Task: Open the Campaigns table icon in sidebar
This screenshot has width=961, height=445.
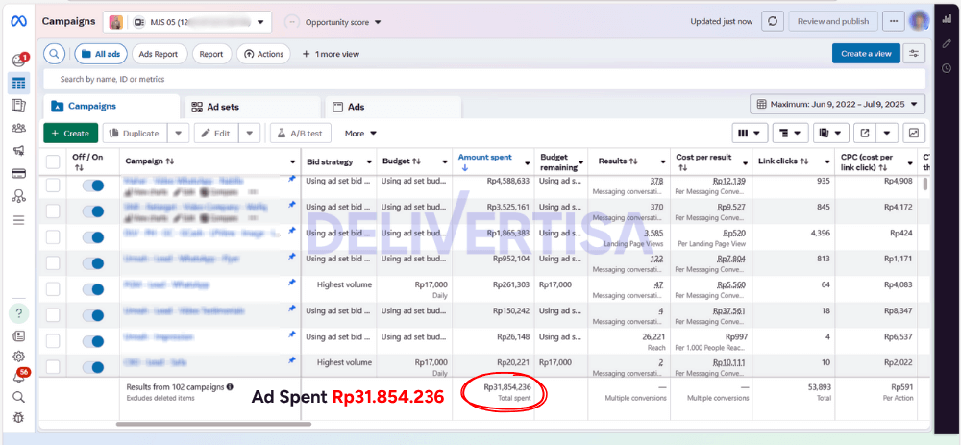Action: pyautogui.click(x=18, y=83)
